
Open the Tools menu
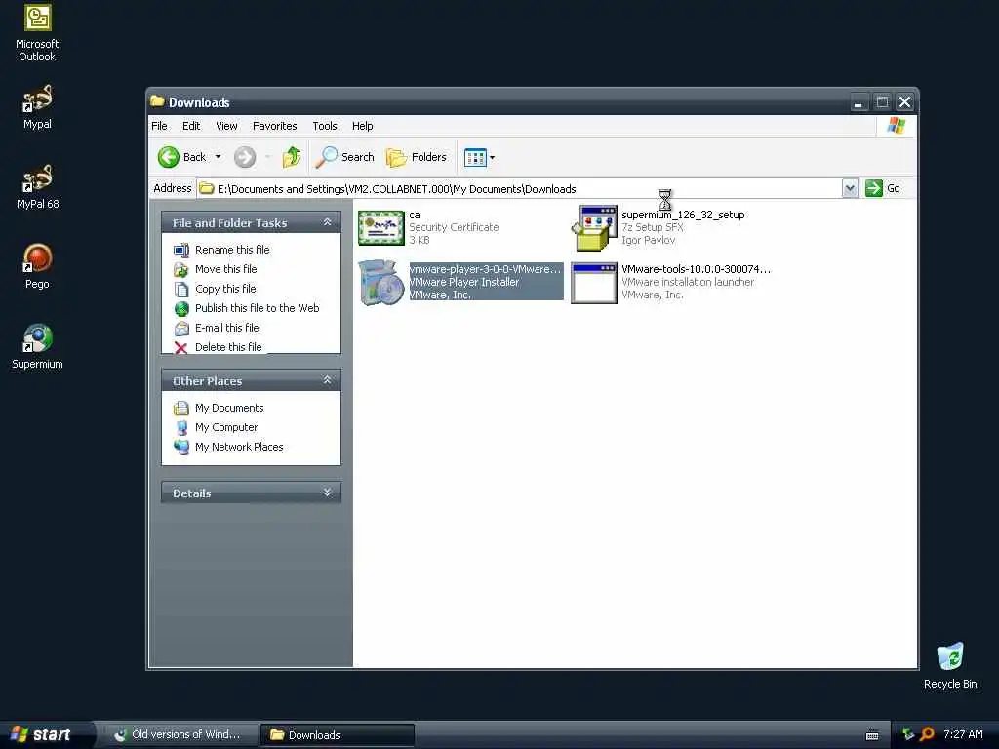(x=324, y=126)
